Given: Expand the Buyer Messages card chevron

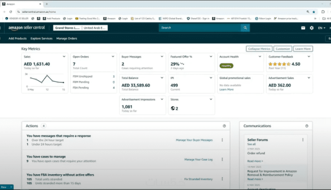Looking at the screenshot, I should point(162,57).
